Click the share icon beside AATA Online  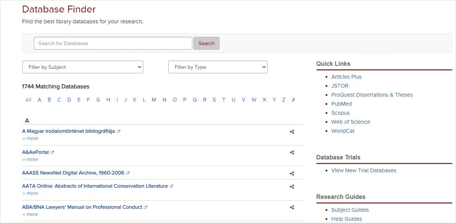pyautogui.click(x=292, y=187)
